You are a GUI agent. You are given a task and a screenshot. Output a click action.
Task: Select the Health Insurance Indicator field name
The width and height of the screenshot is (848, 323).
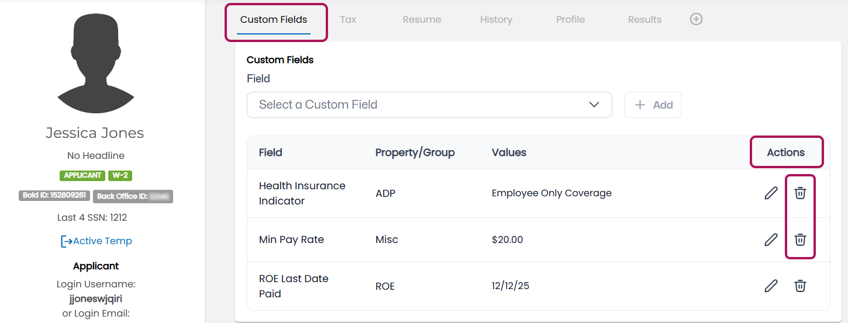click(302, 193)
